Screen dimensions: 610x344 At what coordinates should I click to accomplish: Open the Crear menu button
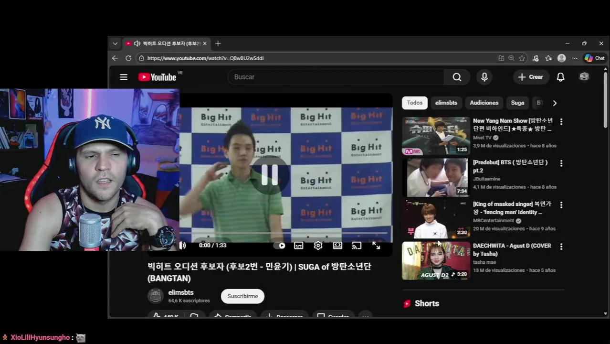click(530, 77)
